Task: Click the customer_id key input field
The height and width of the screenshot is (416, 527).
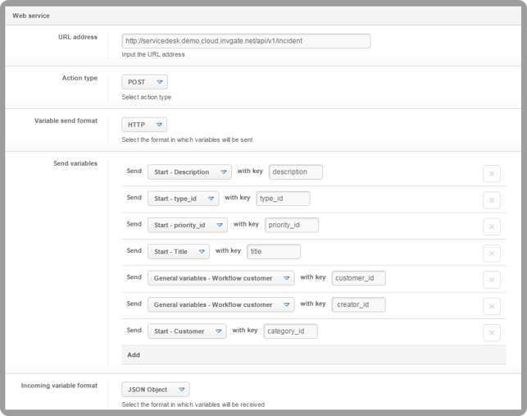Action: tap(359, 278)
